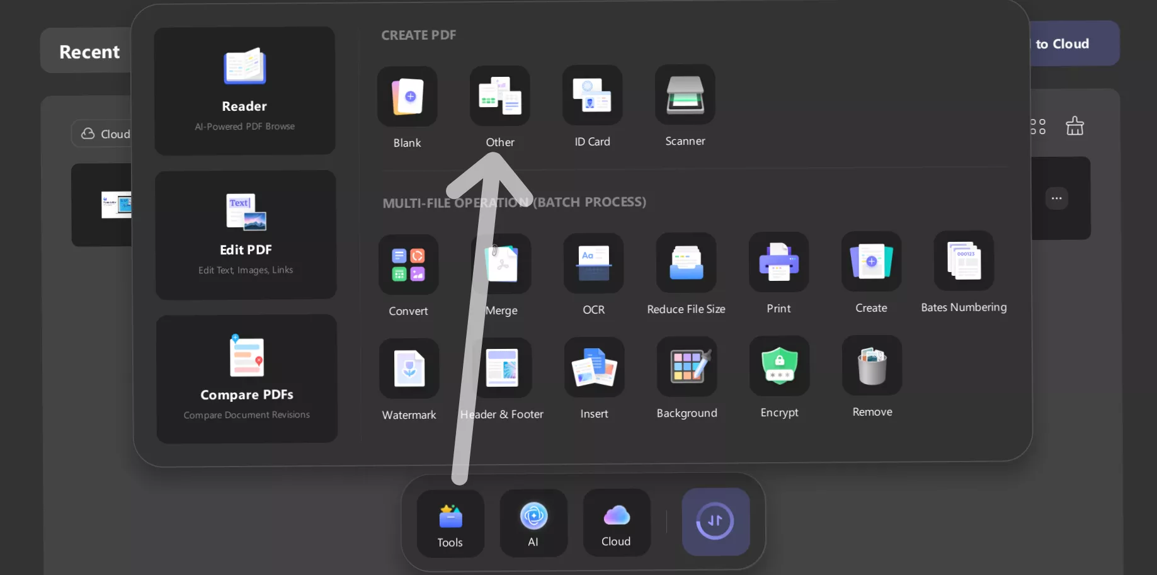This screenshot has height=575, width=1157.
Task: Open the Blank PDF creation icon
Action: [x=407, y=96]
